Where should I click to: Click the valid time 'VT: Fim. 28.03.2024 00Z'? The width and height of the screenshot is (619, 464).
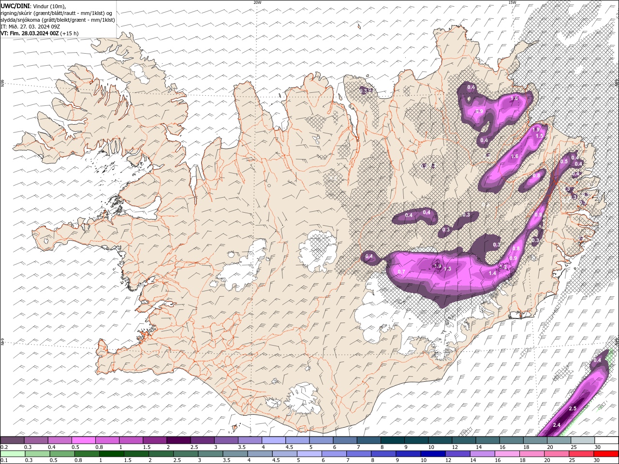click(x=29, y=33)
